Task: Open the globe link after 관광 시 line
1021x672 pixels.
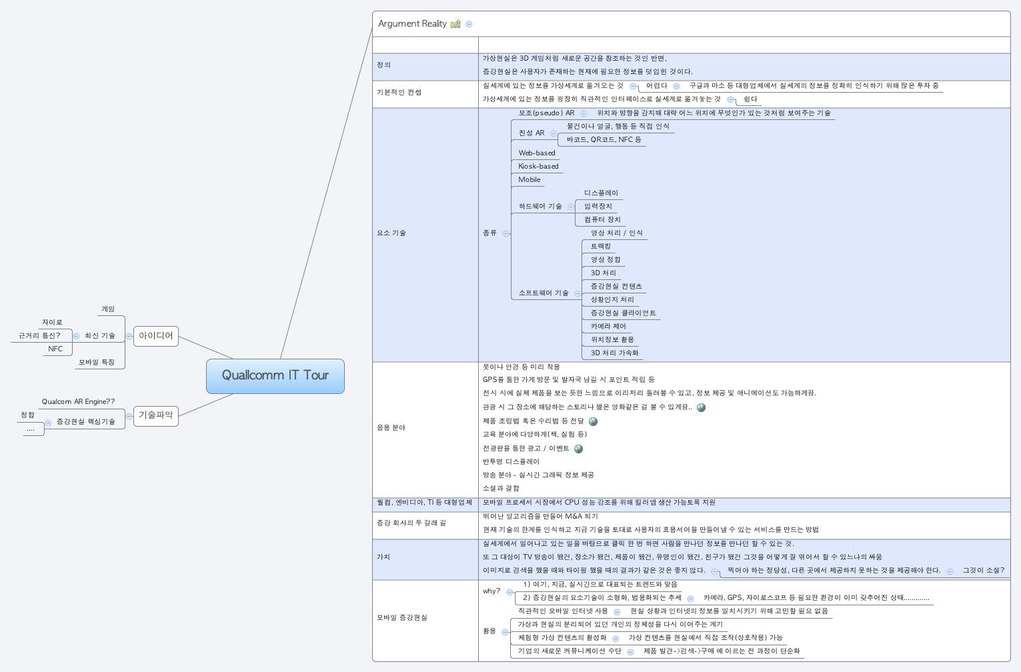Action: tap(701, 407)
